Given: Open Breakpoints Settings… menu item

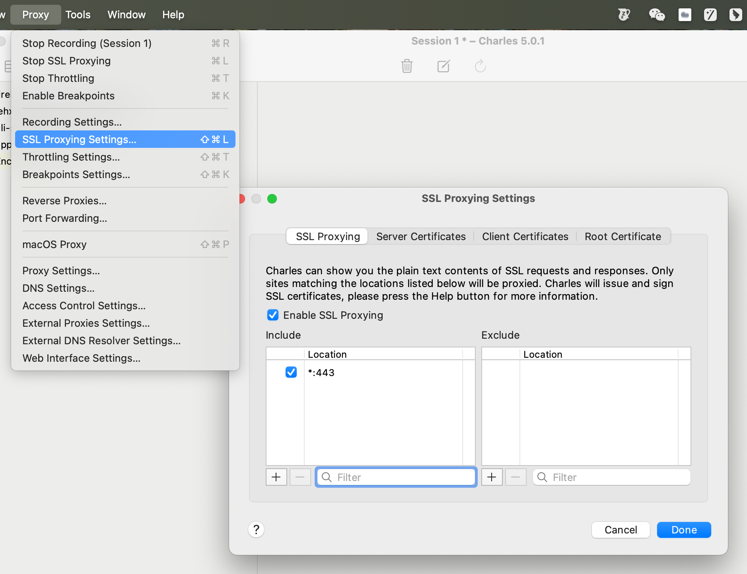Looking at the screenshot, I should [x=125, y=175].
